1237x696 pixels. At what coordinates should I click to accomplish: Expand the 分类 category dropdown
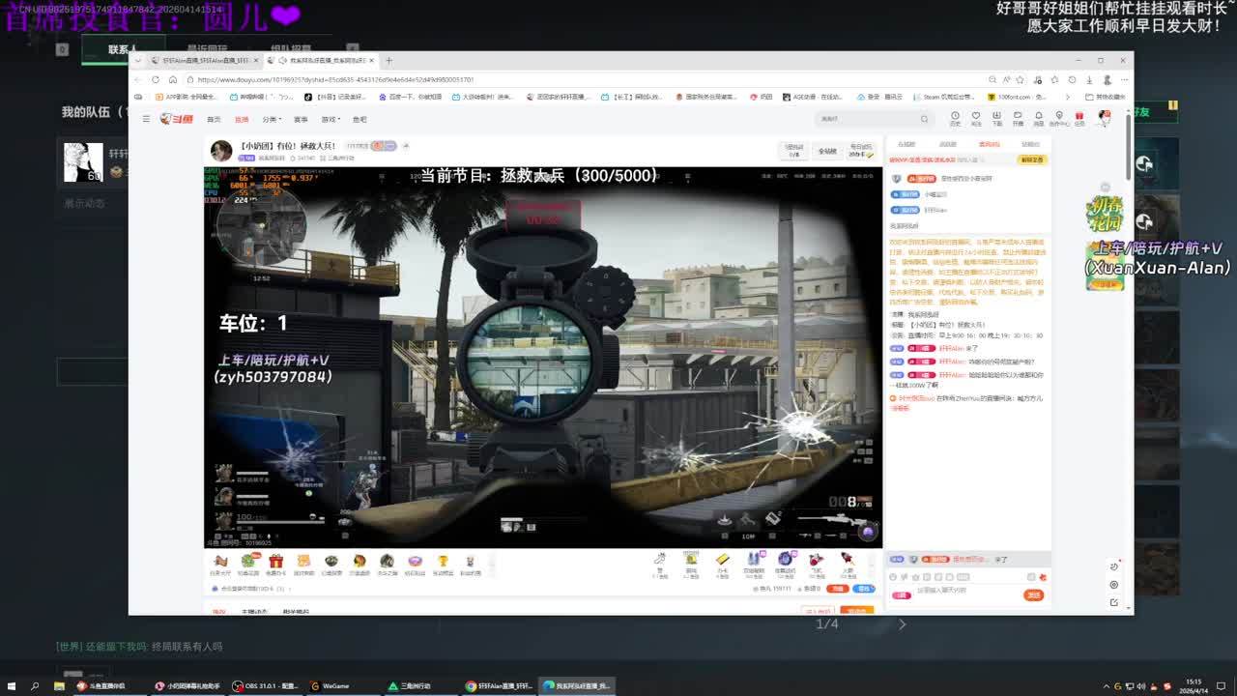pos(272,120)
